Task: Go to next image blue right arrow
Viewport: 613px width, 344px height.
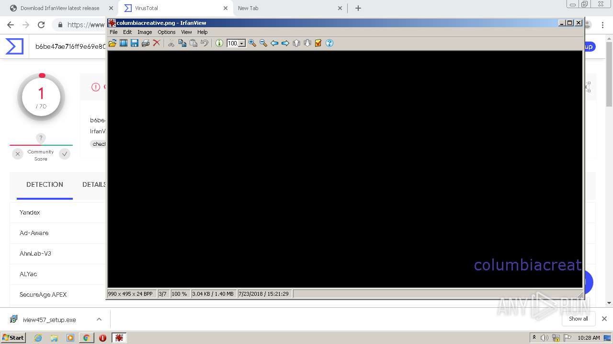Action: (285, 43)
